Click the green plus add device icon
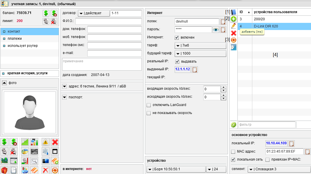This screenshot has height=174, width=311. (234, 19)
